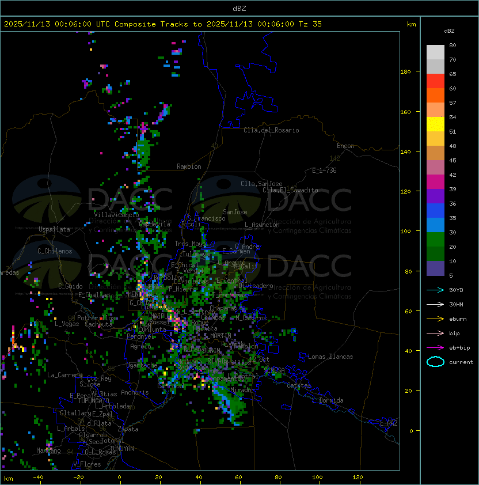
Task: Pick the dark green 10-20 dBZ swatch
Action: (435, 253)
